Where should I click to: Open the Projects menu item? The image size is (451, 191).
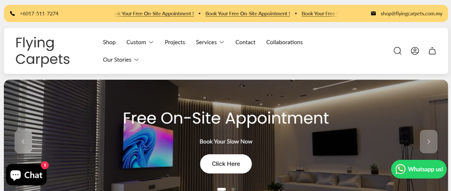click(175, 42)
